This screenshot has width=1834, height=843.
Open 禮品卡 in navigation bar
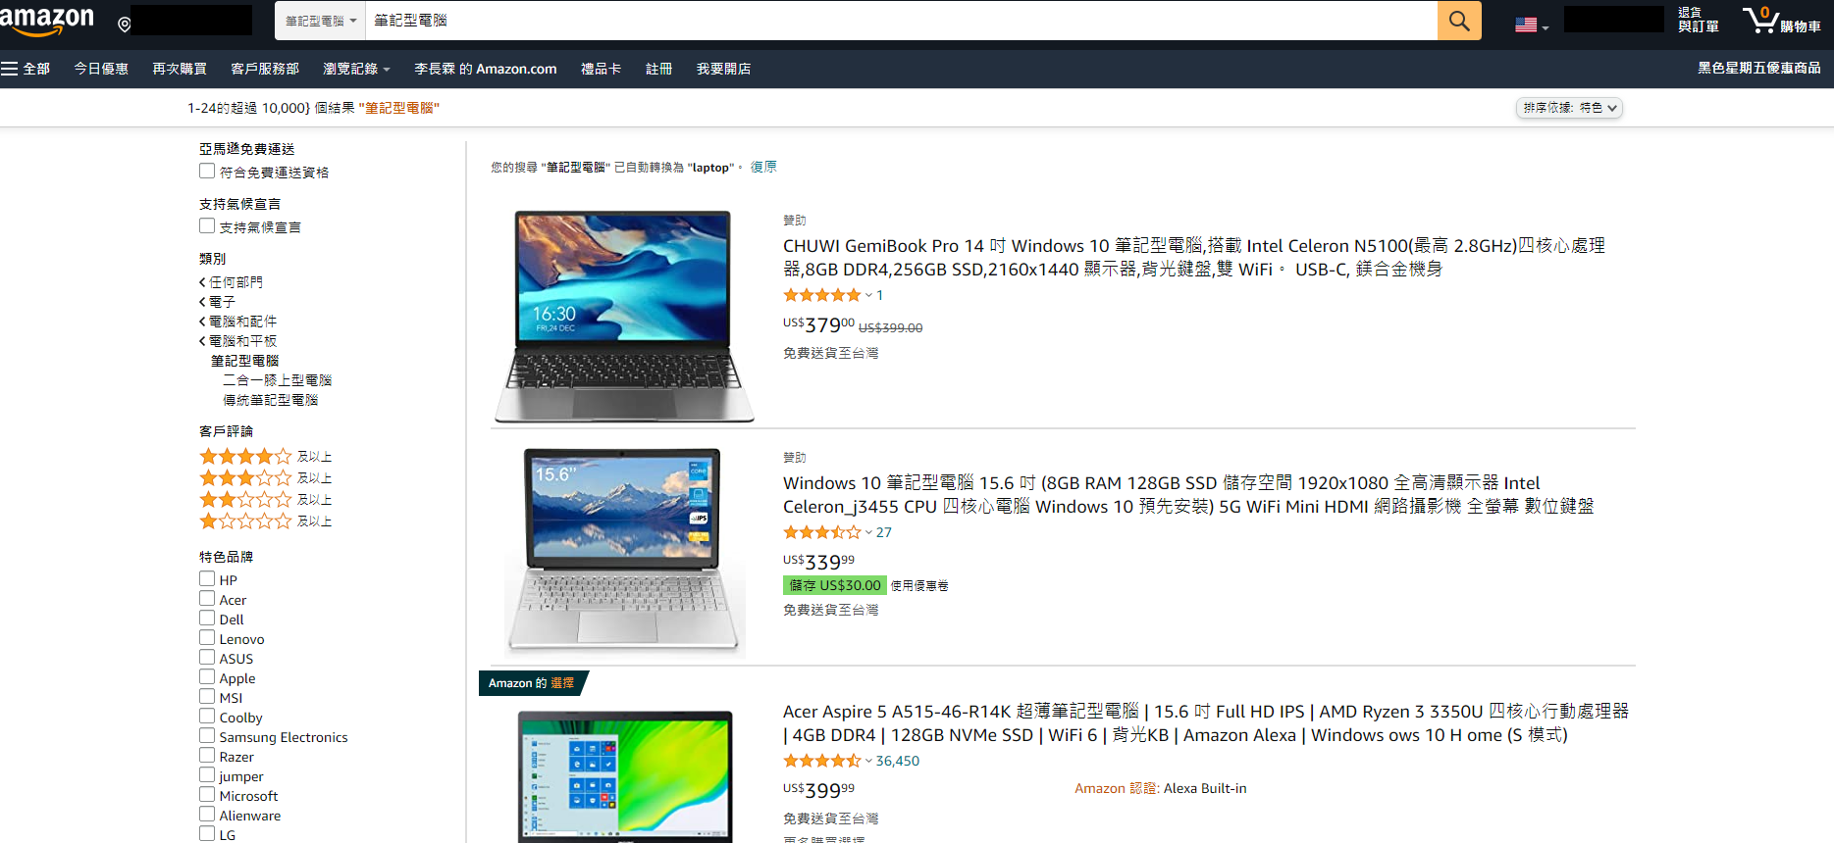[601, 69]
